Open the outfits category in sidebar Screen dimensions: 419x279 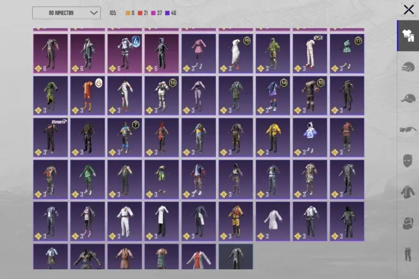[408, 36]
